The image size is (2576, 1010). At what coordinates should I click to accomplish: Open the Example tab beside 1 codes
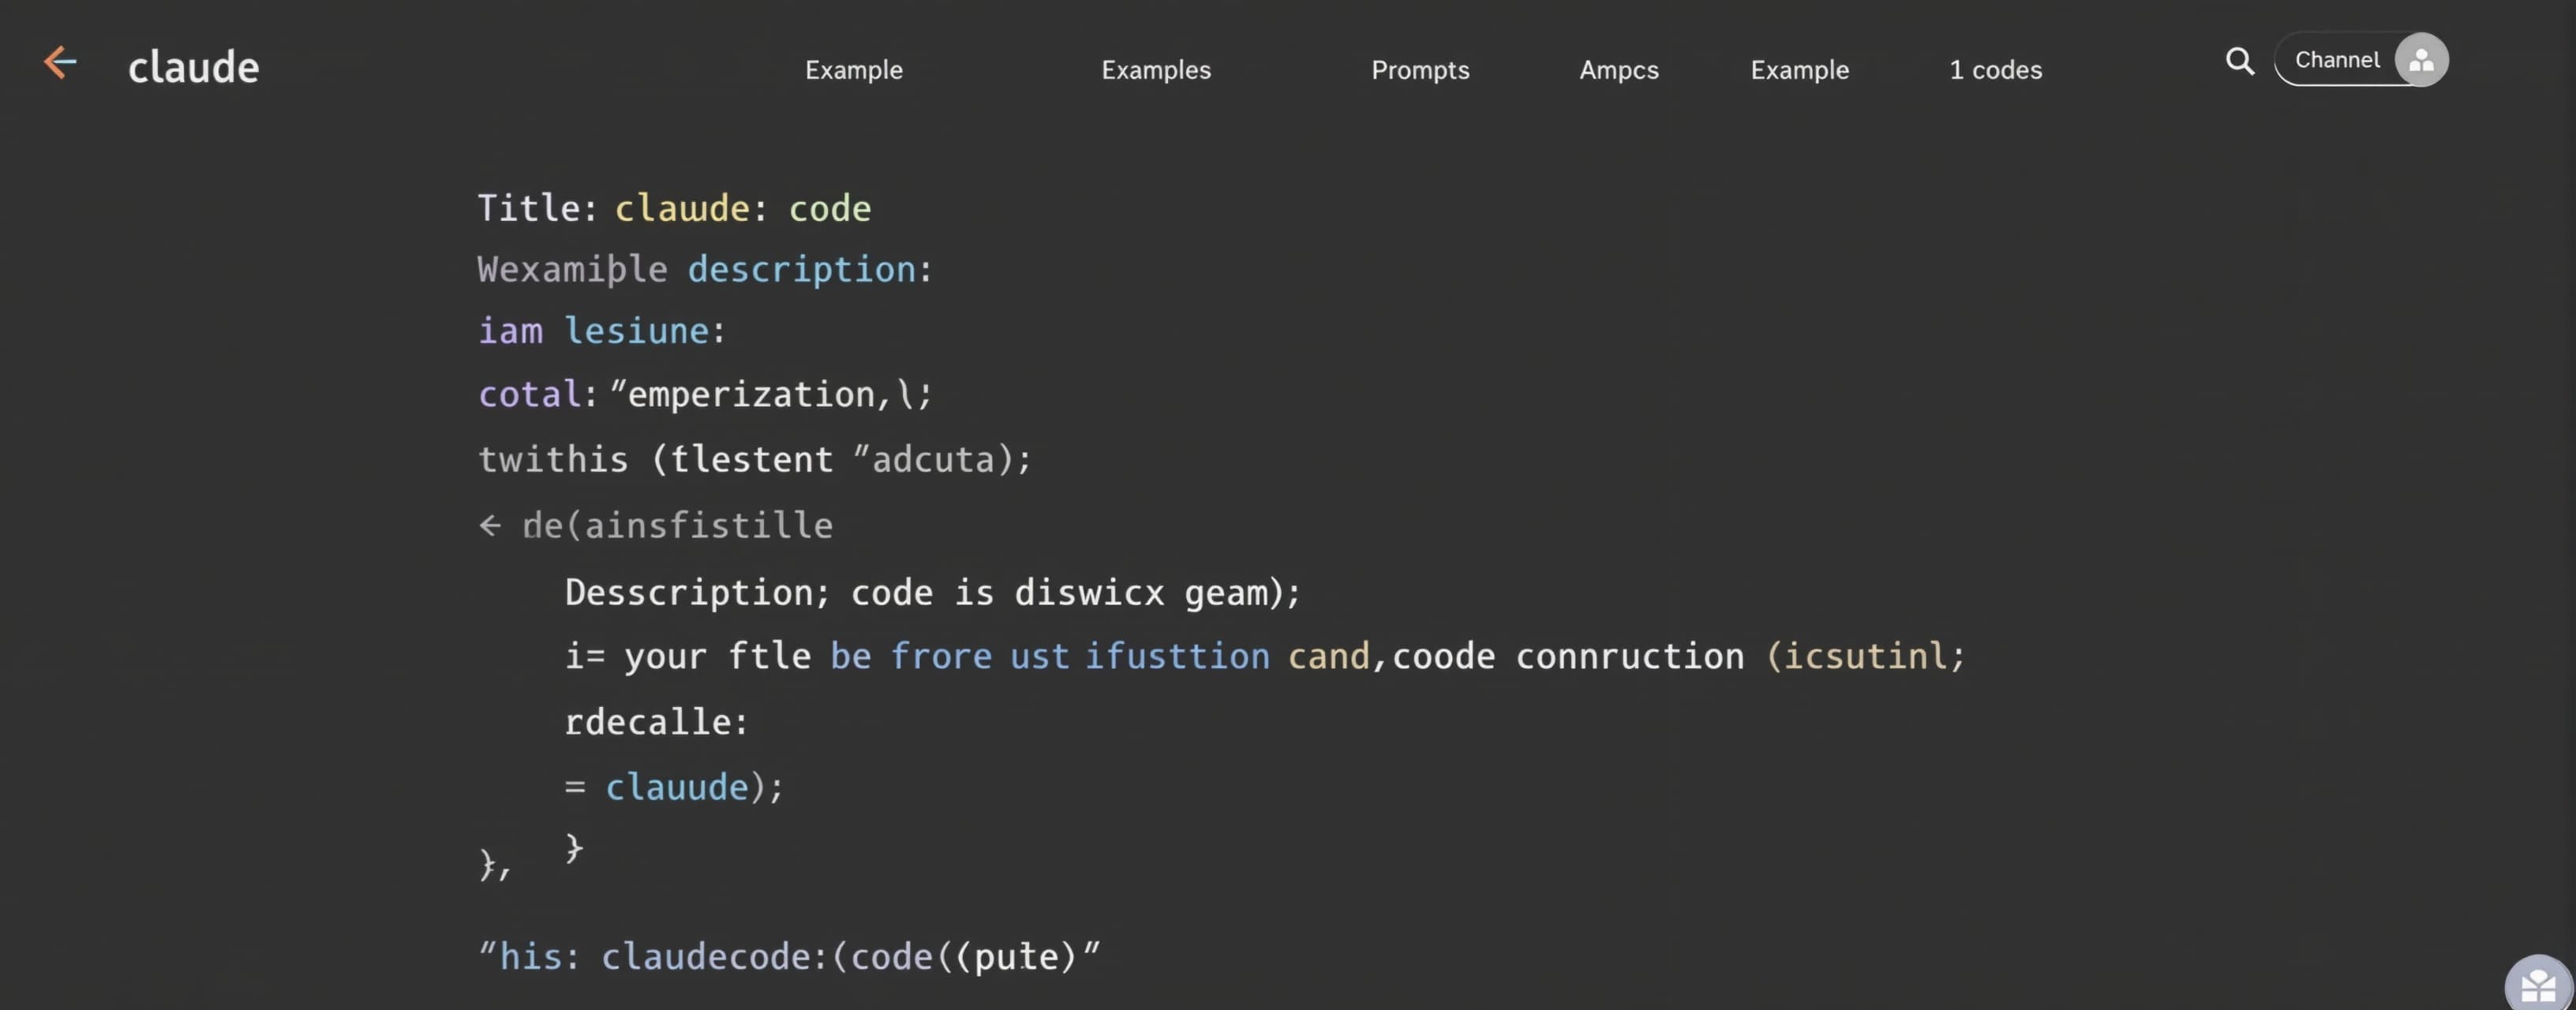coord(1799,70)
